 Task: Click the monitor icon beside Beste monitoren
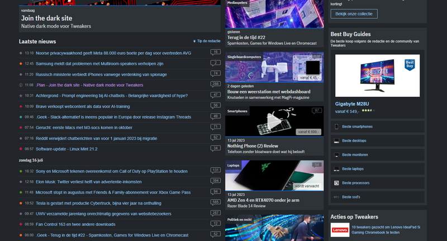tap(336, 155)
